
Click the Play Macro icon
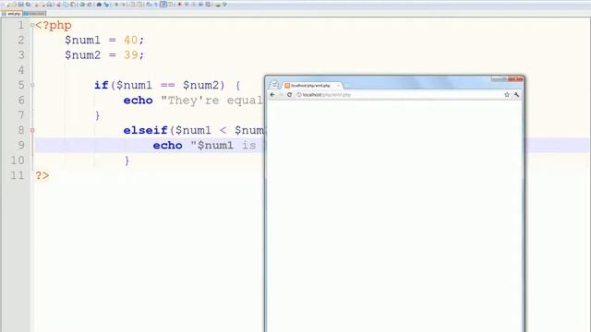coord(194,5)
